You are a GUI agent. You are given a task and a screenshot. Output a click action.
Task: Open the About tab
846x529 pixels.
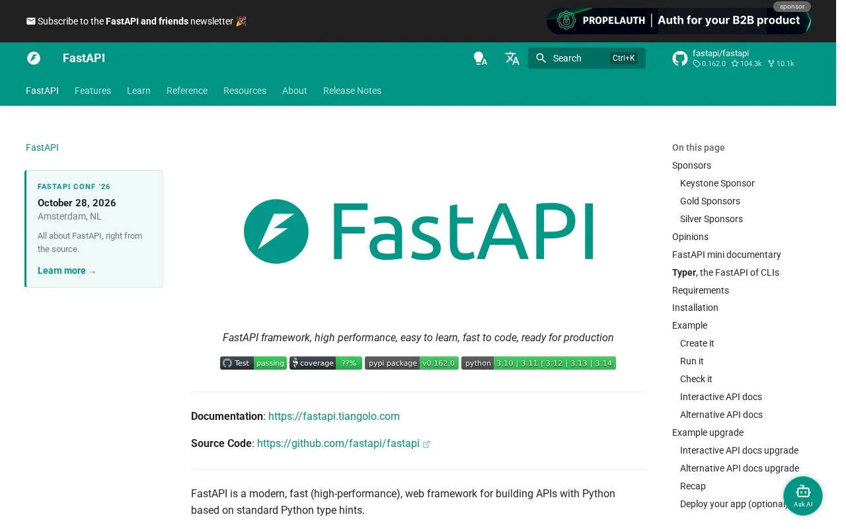point(295,91)
